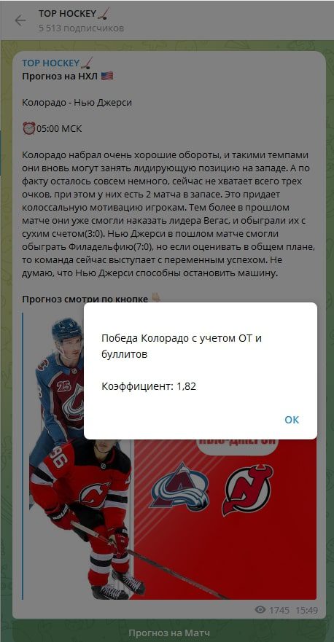334x642 pixels.
Task: Click the back arrow in the header
Action: pos(20,20)
